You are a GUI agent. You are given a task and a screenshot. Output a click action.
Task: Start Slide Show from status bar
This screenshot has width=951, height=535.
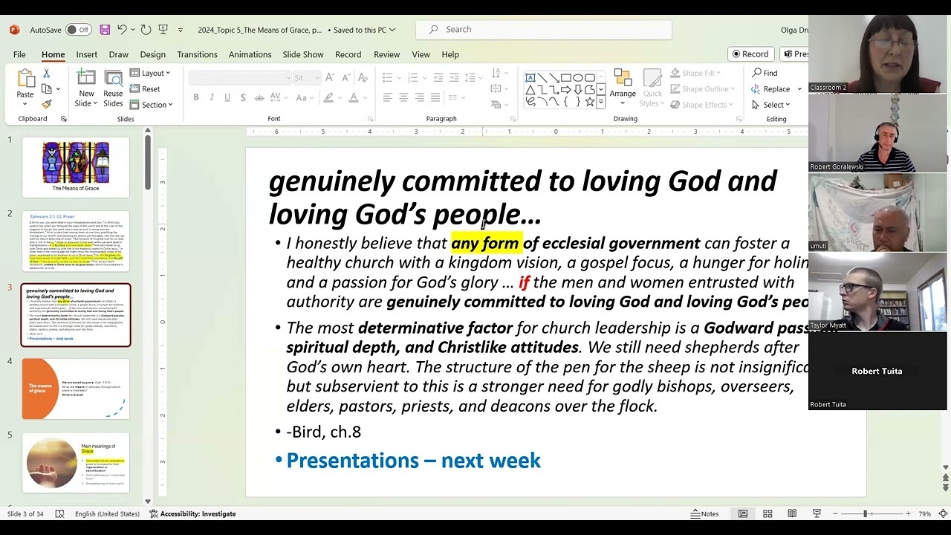[x=817, y=513]
